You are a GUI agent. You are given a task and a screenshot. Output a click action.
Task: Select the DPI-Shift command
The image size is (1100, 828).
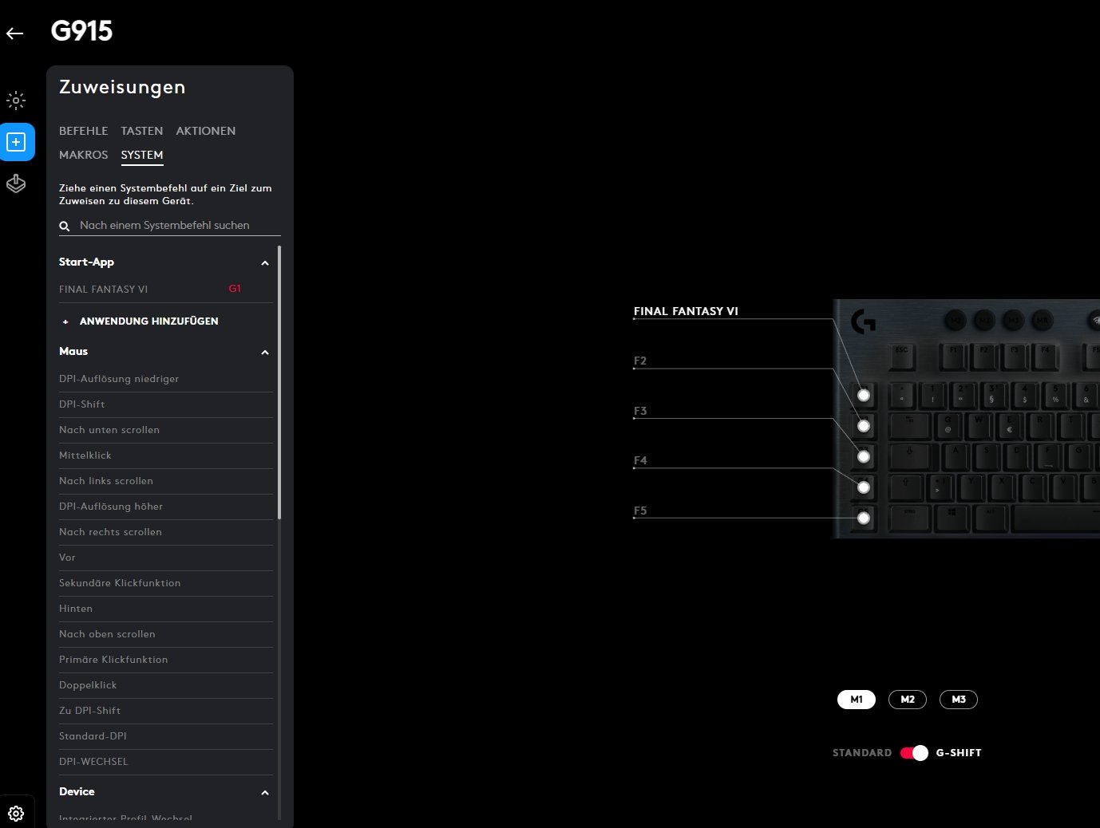(x=166, y=404)
